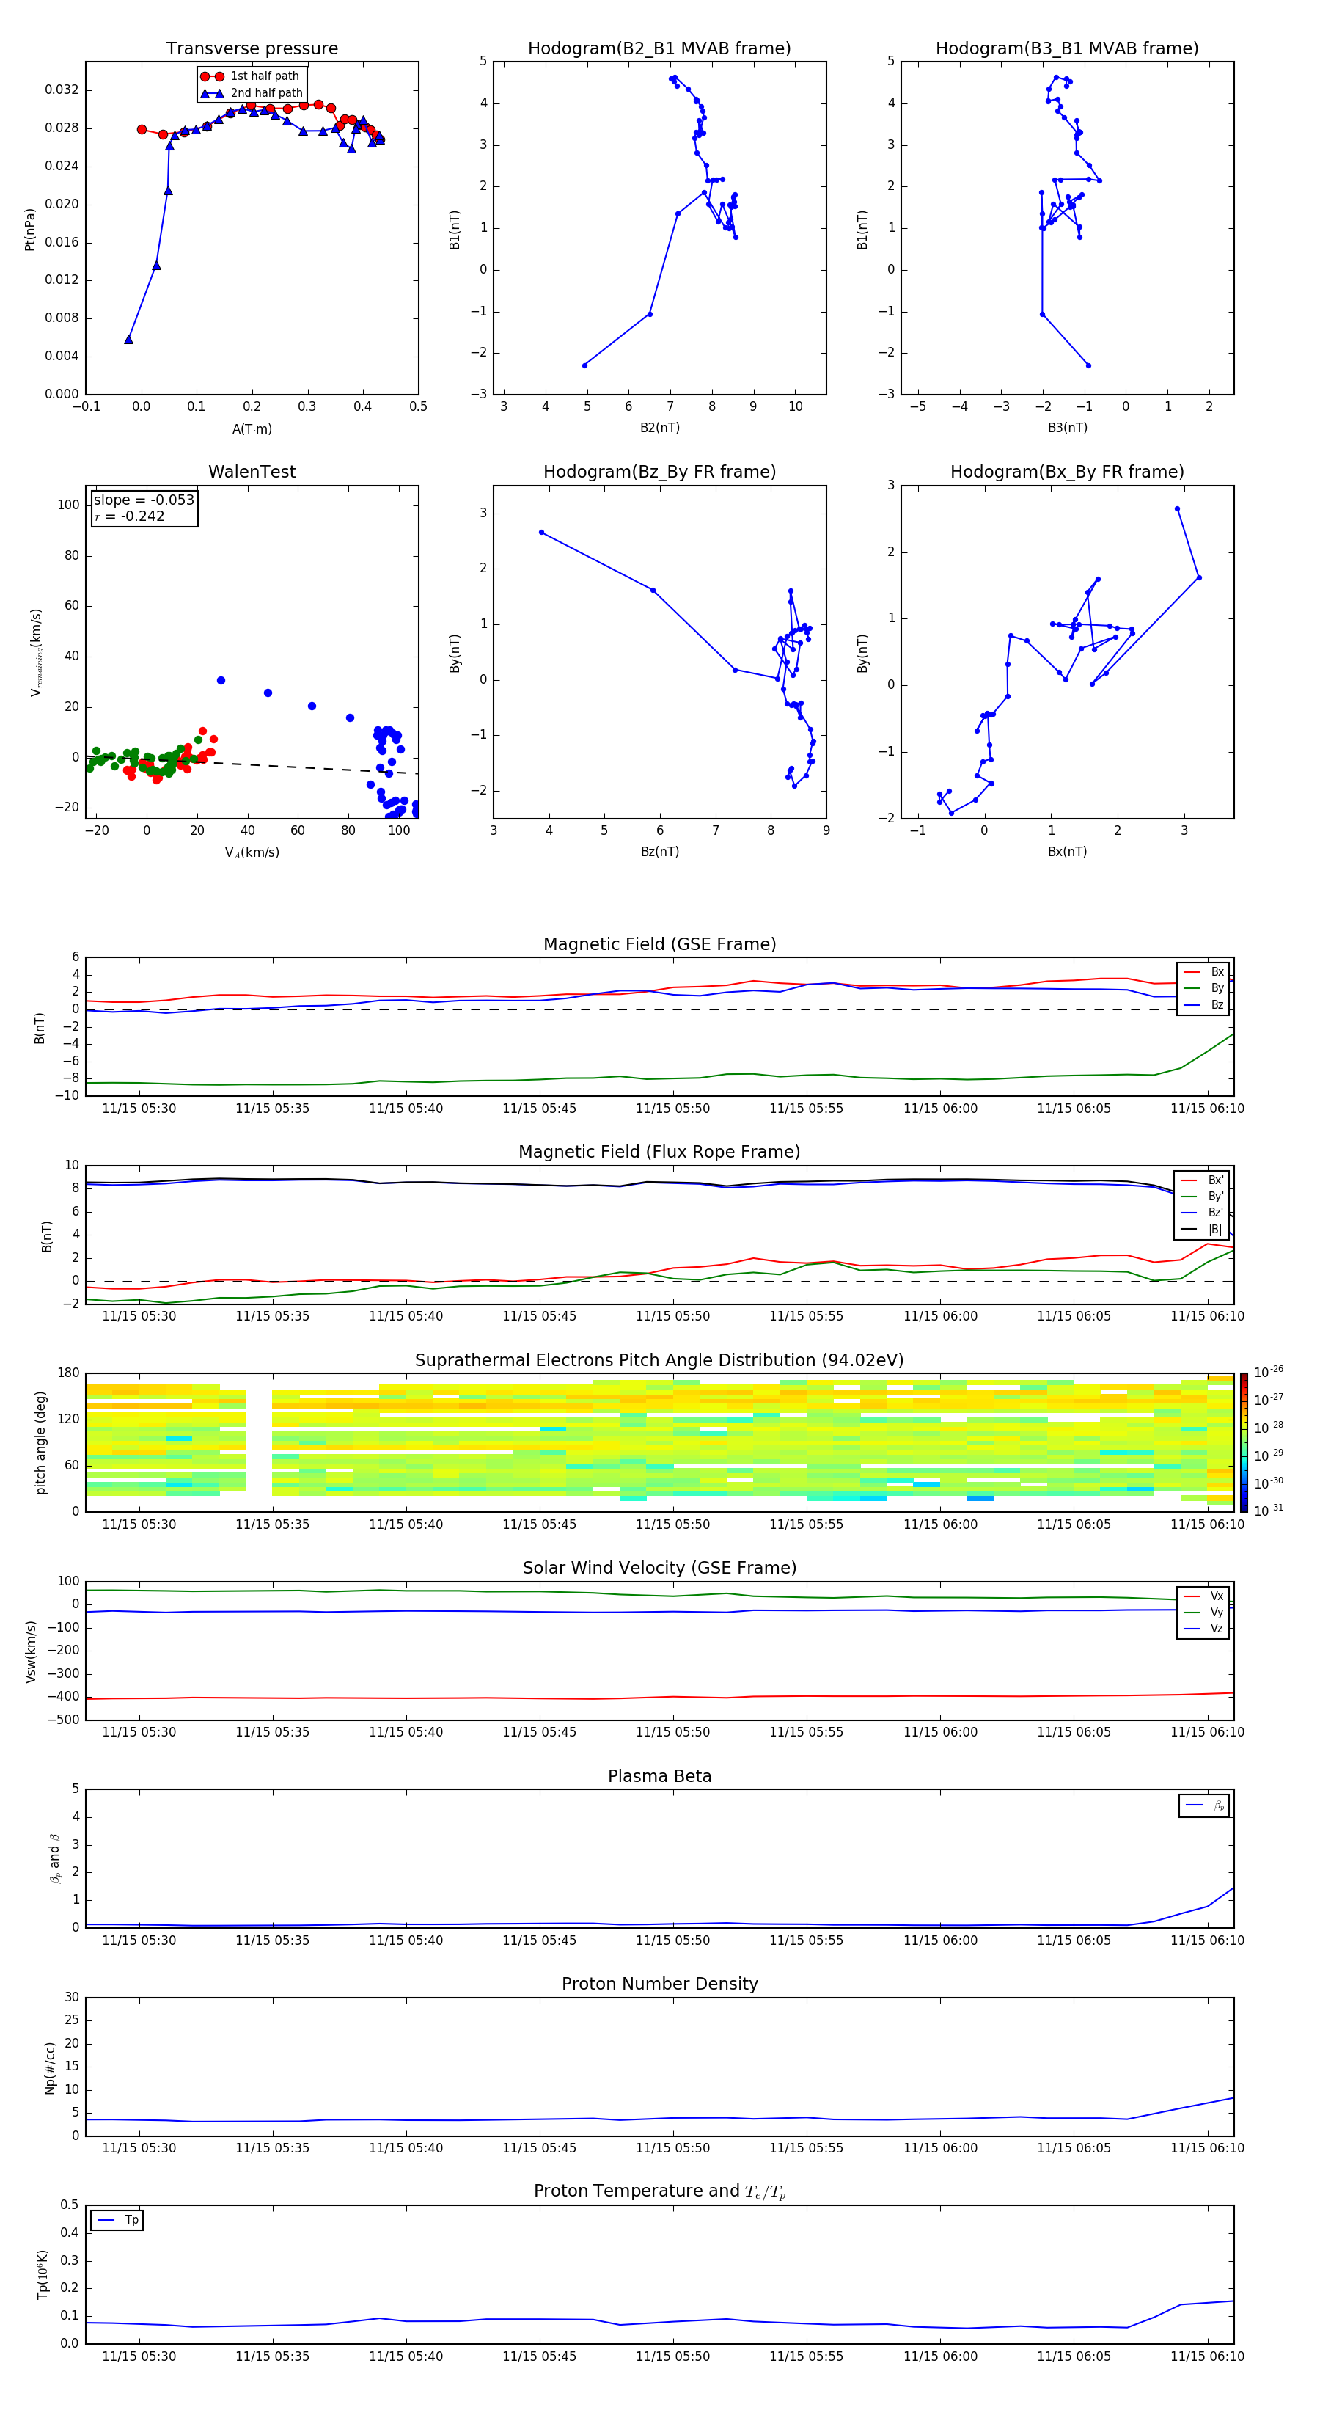Click the 'Bz(nT)' x-axis label
The width and height of the screenshot is (1320, 2421).
(659, 852)
